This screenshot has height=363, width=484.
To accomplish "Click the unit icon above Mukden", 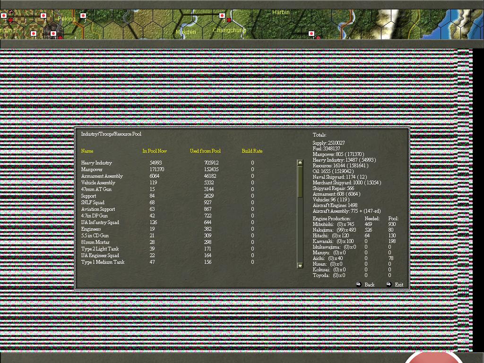I will pos(222,16).
